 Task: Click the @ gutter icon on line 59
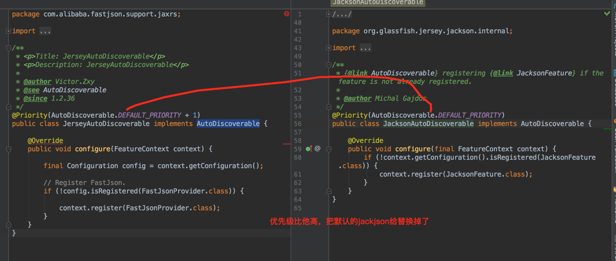[x=318, y=149]
